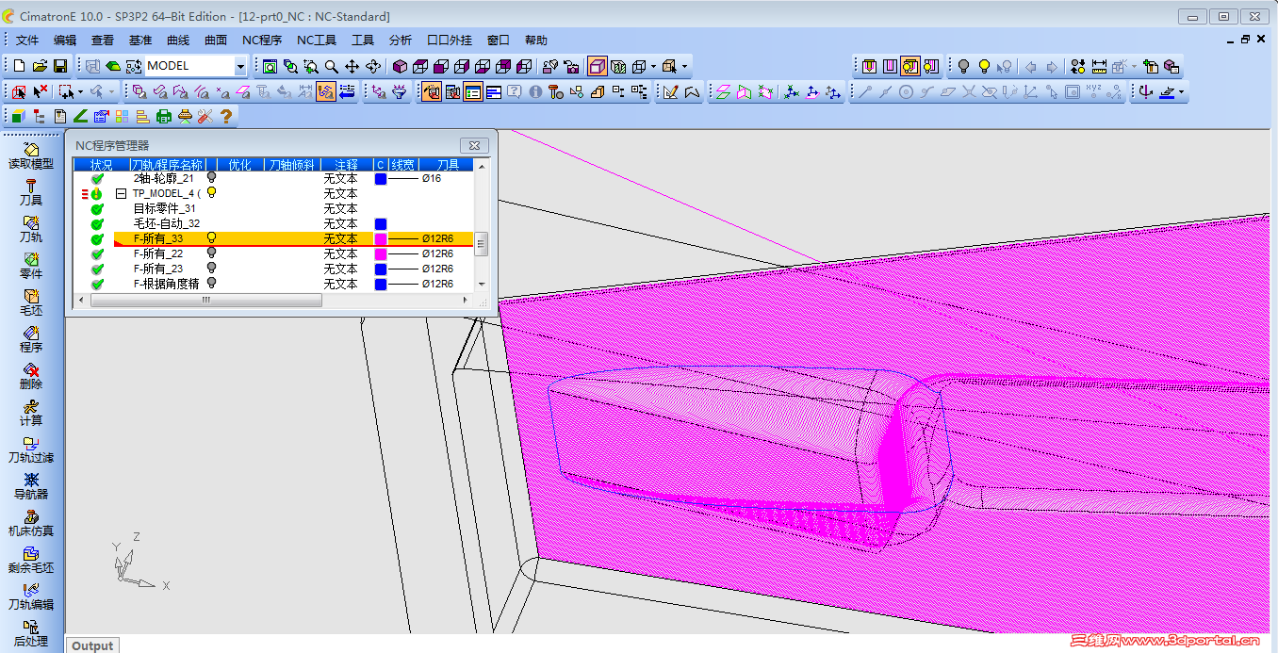
Task: Open 刀具 tool in the left sidebar
Action: click(31, 192)
